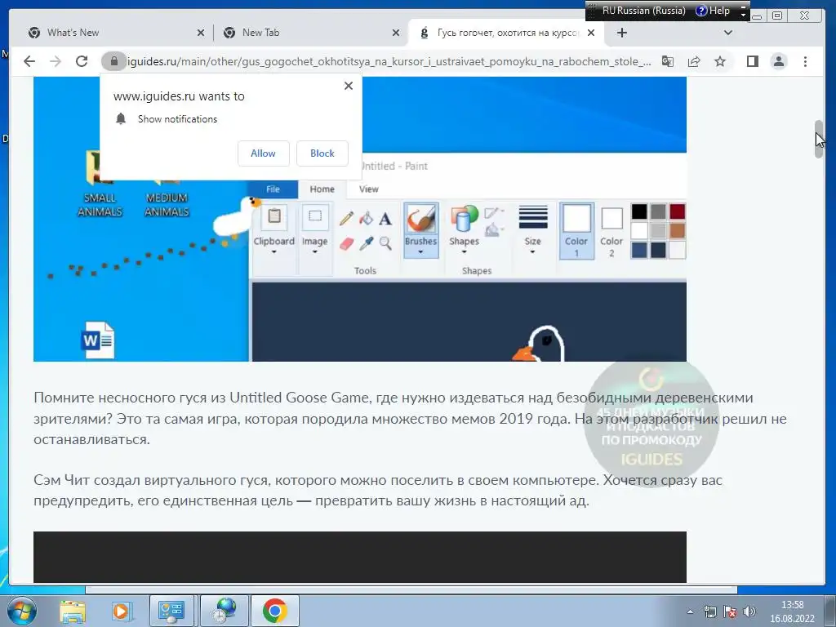Image resolution: width=836 pixels, height=627 pixels.
Task: Open the goose desktop Paint article image
Action: [x=360, y=219]
